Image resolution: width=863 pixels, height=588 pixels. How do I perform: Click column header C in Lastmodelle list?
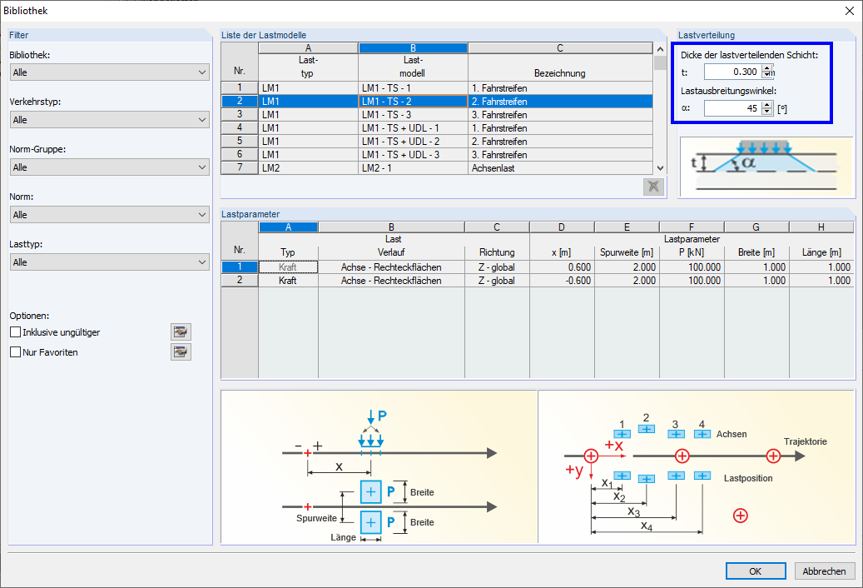point(560,48)
